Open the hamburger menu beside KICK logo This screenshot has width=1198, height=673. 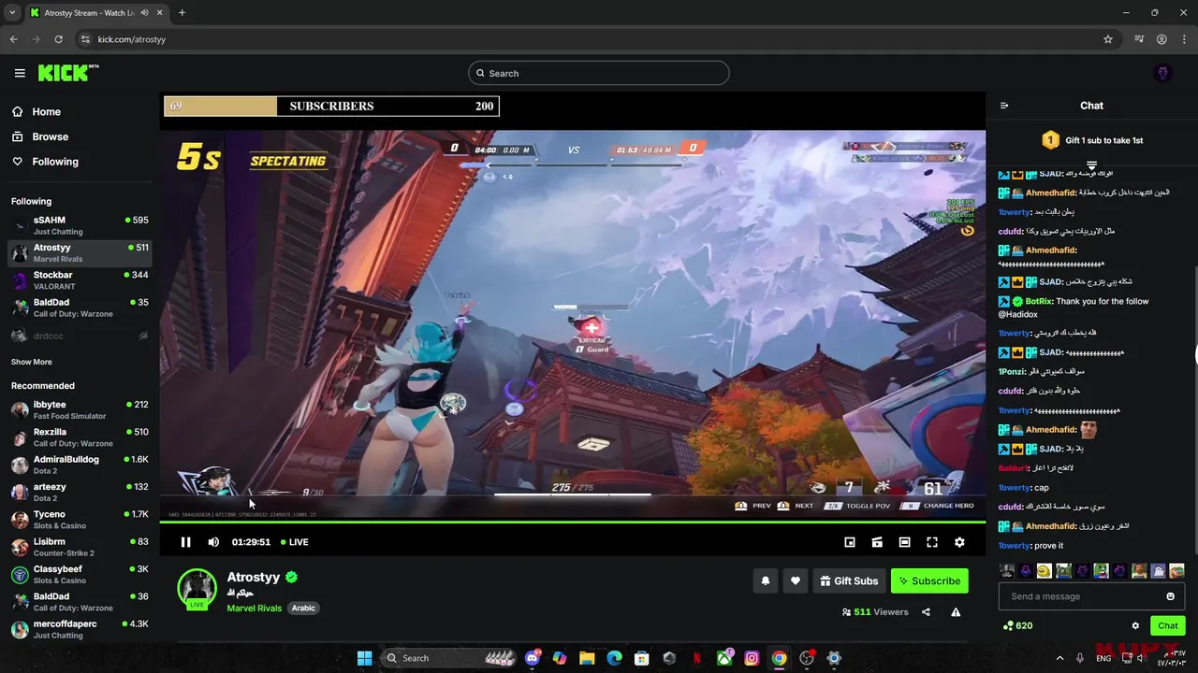tap(20, 73)
